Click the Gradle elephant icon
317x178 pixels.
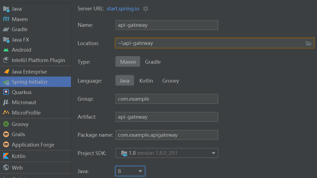6,30
